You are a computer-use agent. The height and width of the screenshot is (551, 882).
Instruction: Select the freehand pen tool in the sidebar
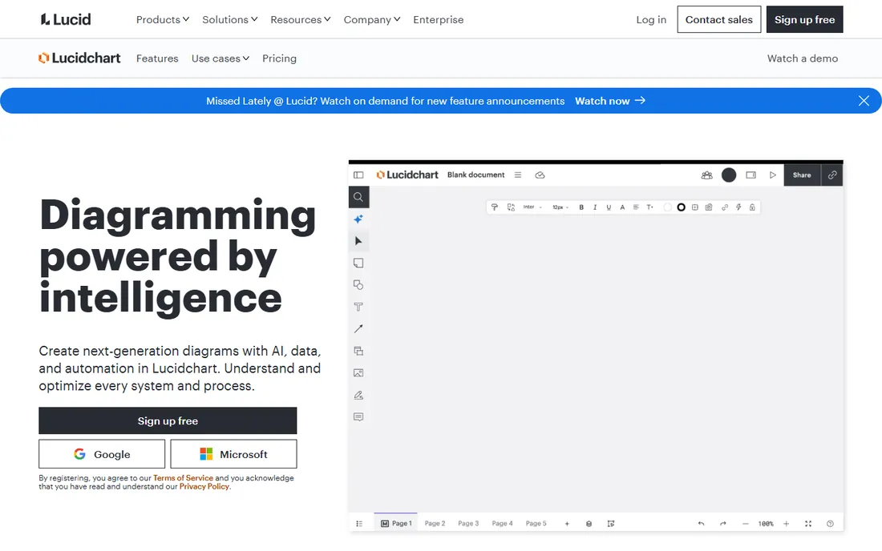click(358, 395)
